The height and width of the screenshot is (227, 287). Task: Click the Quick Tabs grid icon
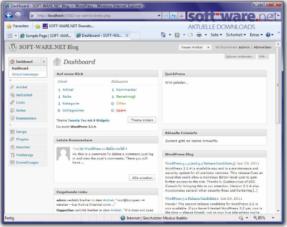click(10, 35)
